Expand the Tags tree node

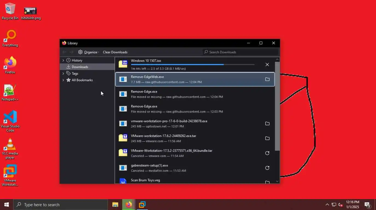pyautogui.click(x=63, y=73)
